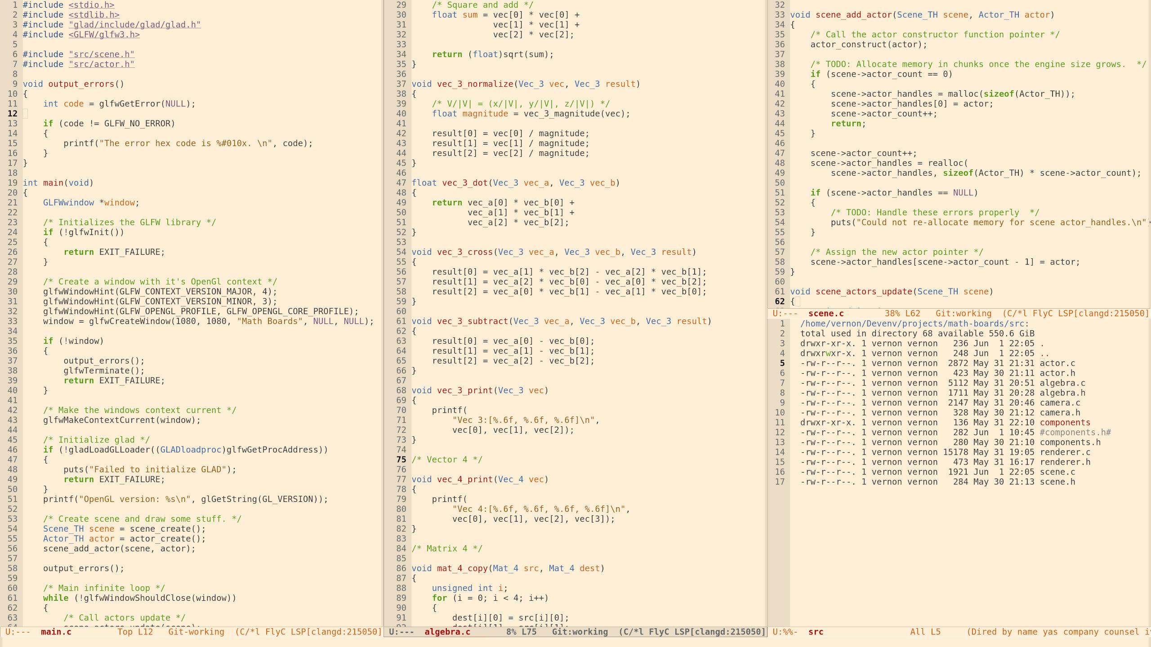This screenshot has height=647, width=1151.
Task: Open algebra.h in dired buffer
Action: (1062, 393)
